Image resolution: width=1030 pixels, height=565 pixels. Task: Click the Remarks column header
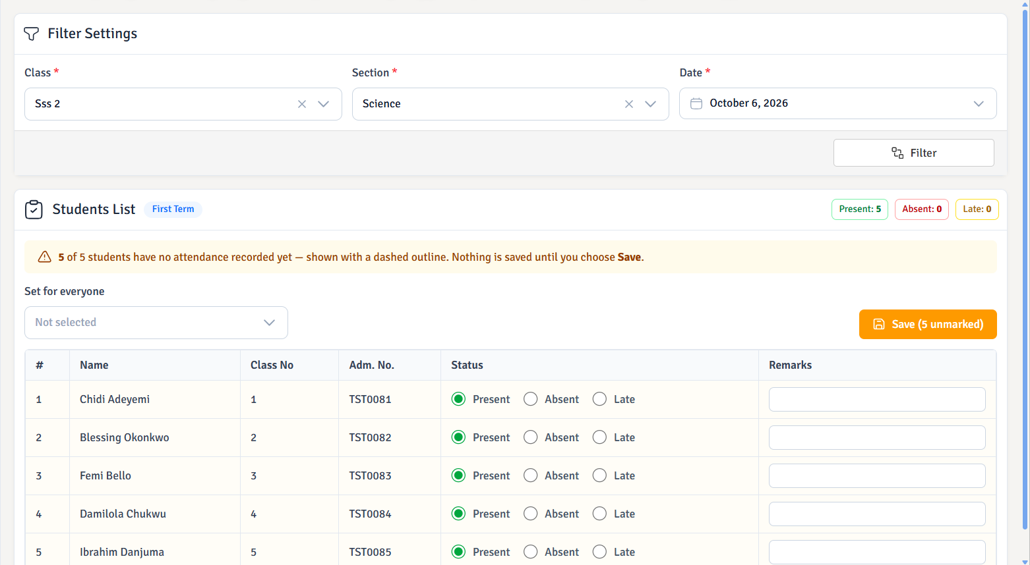[790, 365]
